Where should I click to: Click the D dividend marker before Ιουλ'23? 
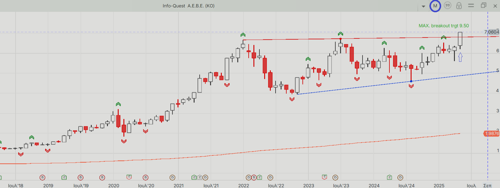coord(335,178)
